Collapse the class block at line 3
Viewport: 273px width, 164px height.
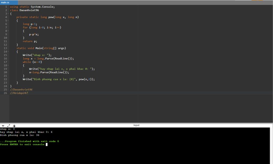8,14
